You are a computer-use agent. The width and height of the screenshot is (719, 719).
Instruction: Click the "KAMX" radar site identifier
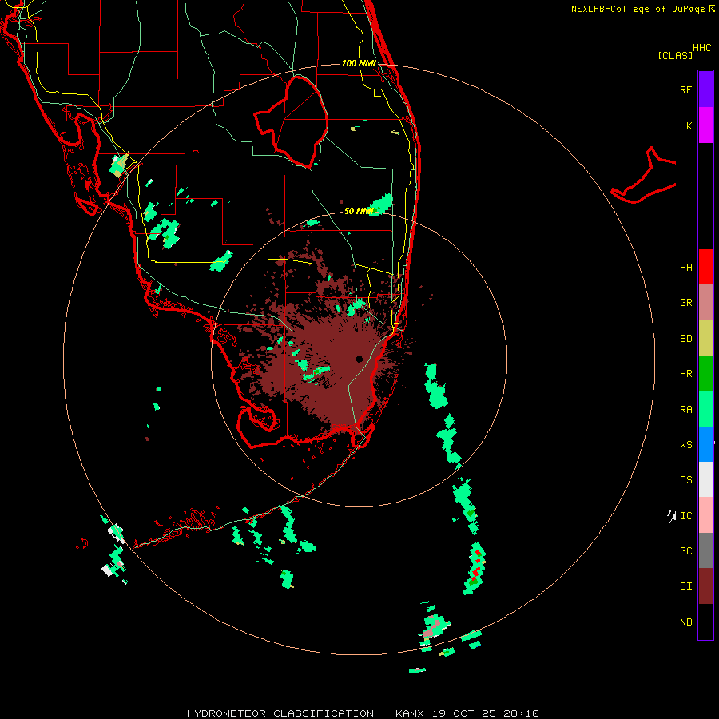point(410,713)
